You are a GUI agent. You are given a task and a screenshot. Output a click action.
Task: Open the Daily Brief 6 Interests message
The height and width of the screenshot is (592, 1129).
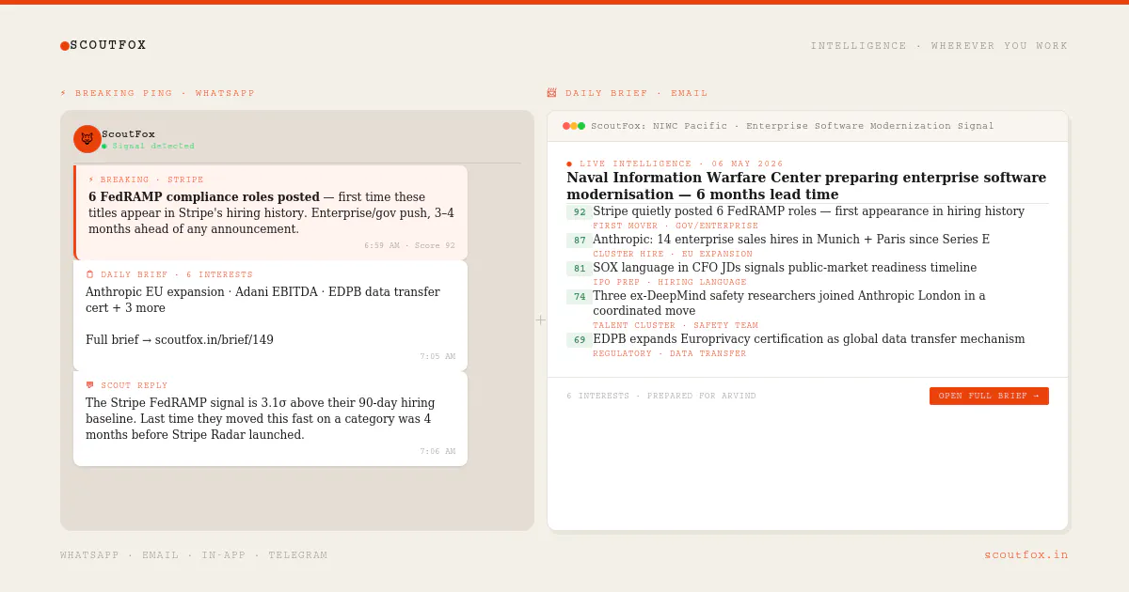coord(271,316)
